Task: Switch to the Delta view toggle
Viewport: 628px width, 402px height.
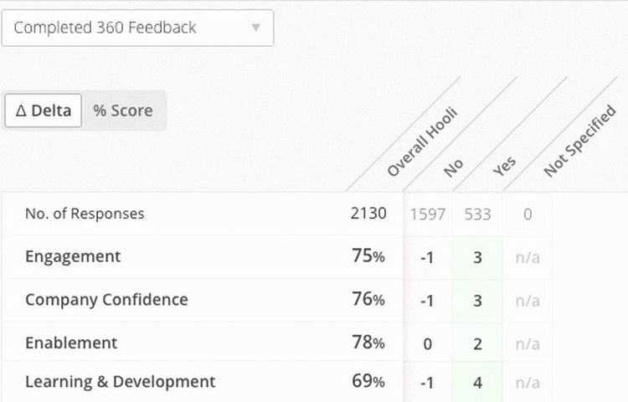Action: point(44,111)
